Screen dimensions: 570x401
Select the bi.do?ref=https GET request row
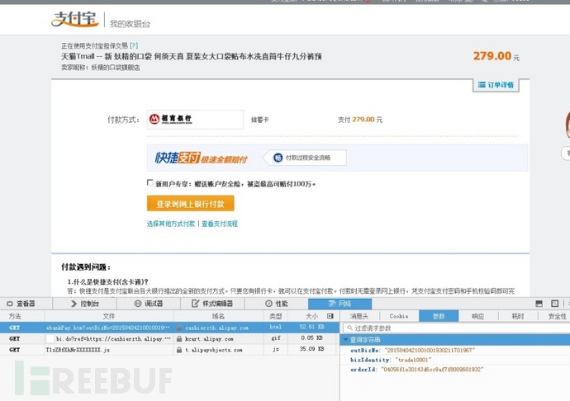(x=169, y=338)
